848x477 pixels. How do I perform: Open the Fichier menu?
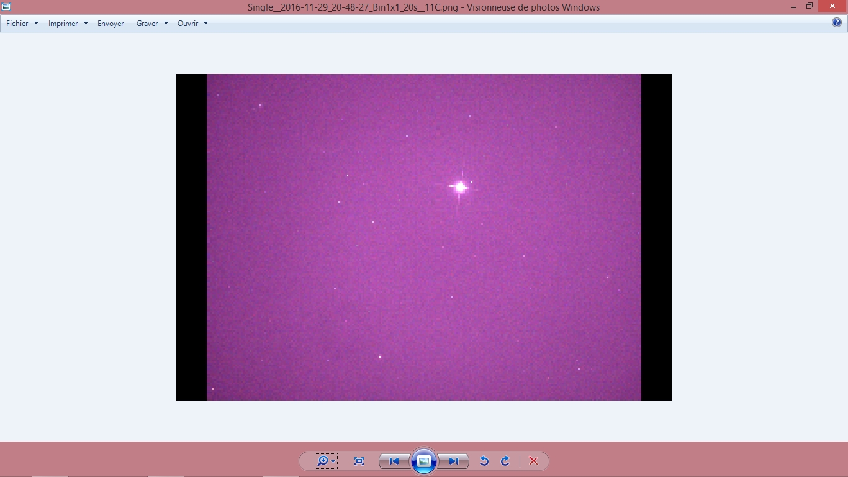pos(22,24)
